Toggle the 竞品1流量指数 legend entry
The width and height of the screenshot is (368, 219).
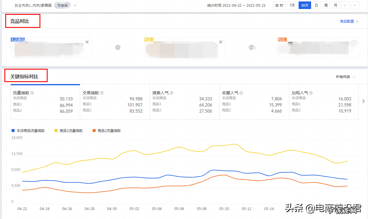[68, 131]
